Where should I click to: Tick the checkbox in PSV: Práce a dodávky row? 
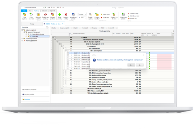click(63, 91)
